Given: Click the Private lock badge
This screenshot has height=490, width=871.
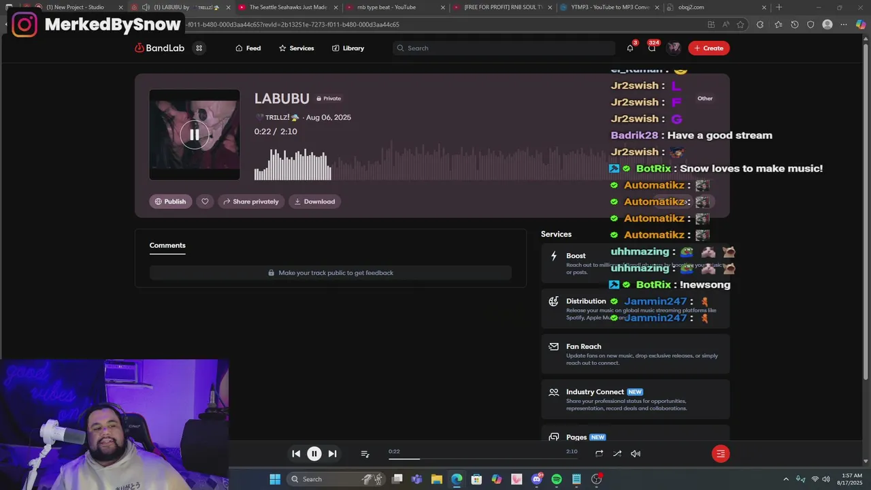Looking at the screenshot, I should pyautogui.click(x=329, y=99).
